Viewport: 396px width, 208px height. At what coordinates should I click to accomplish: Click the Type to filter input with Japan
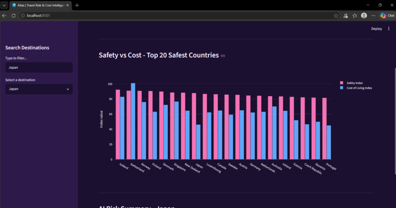point(39,68)
